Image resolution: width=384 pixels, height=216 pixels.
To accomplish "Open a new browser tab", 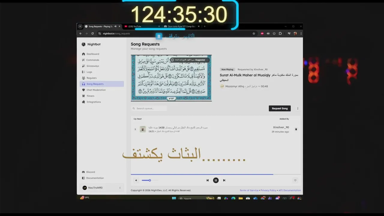I will point(205,26).
